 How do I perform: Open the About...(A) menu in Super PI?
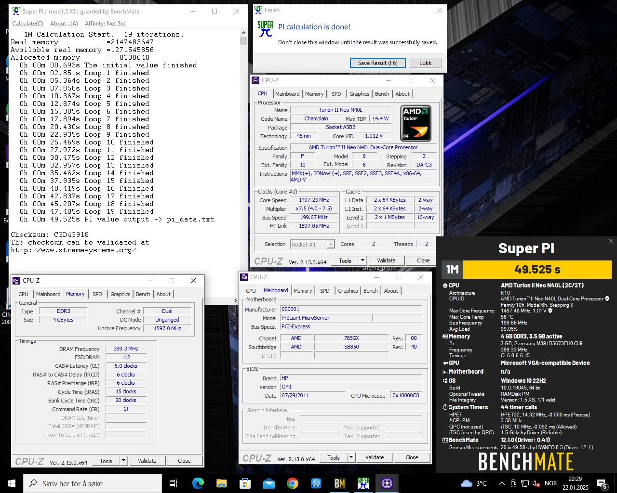(x=64, y=23)
